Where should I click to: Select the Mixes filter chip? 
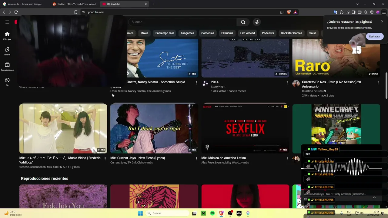click(x=144, y=33)
